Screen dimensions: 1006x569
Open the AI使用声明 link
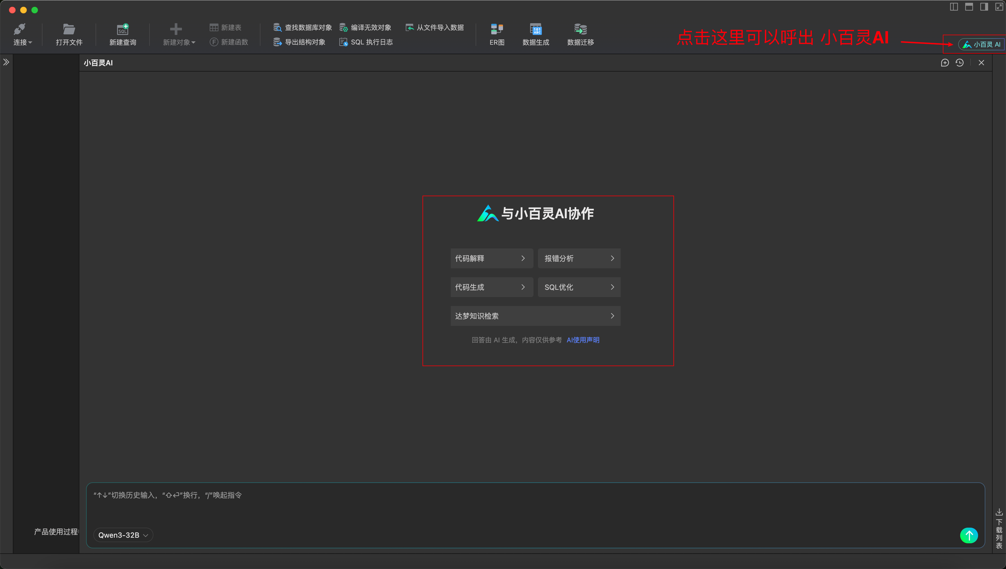(x=583, y=340)
